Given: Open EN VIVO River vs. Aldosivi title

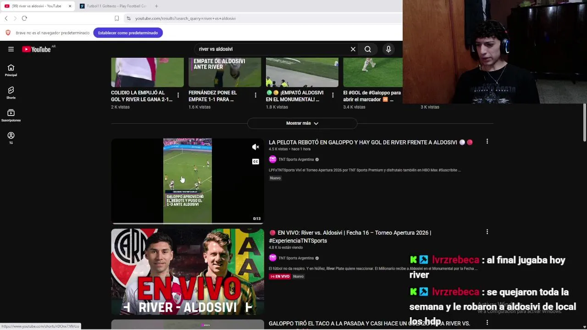Looking at the screenshot, I should (x=350, y=236).
